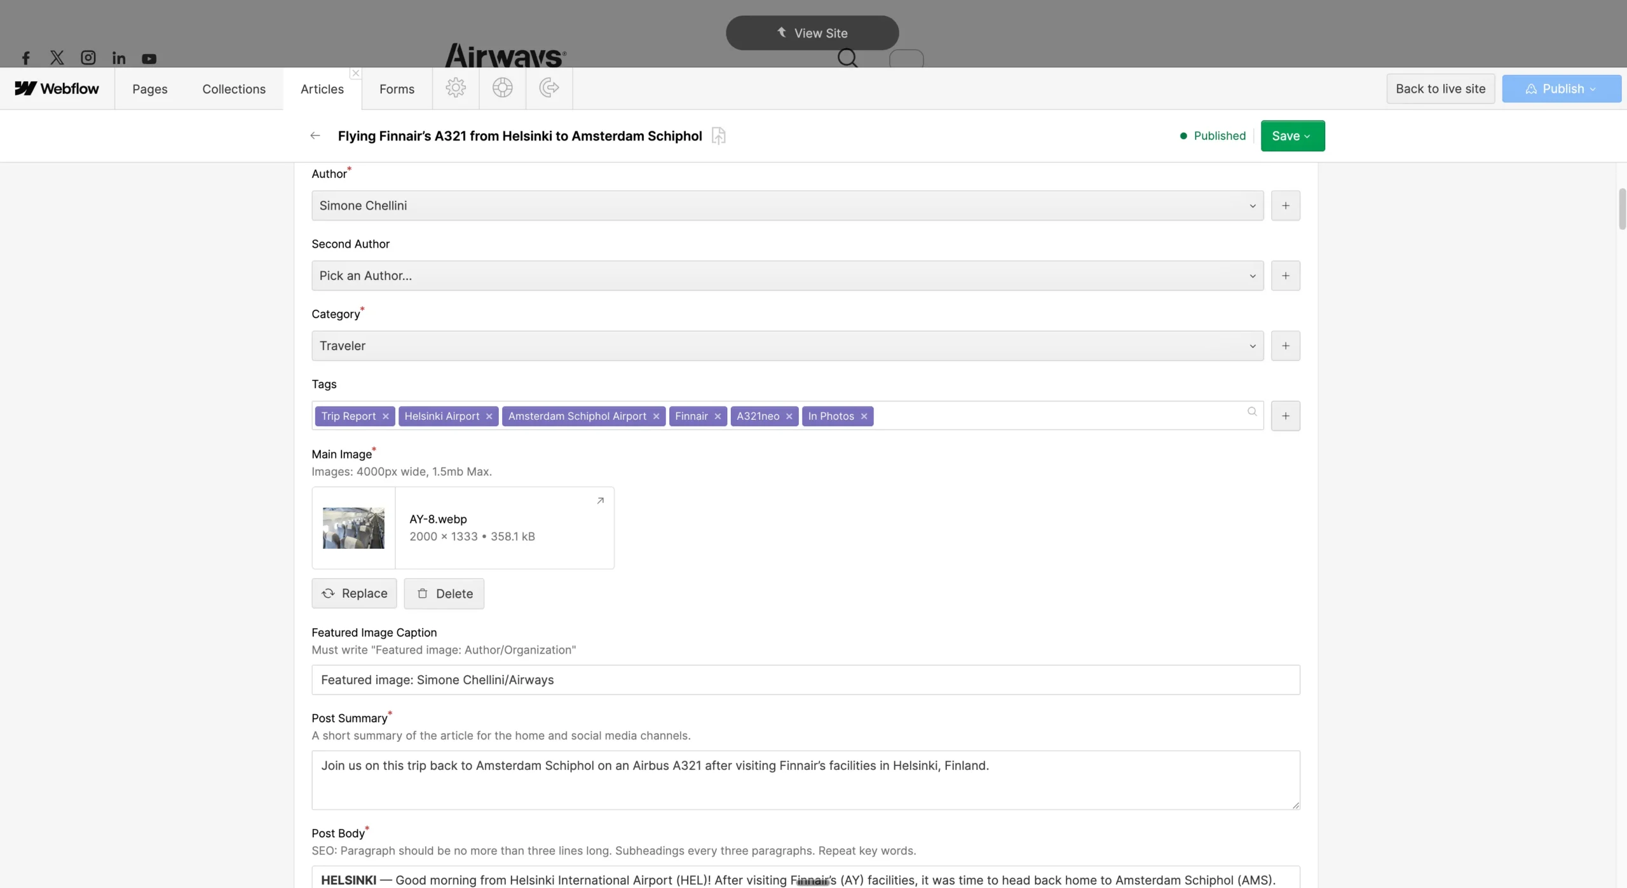
Task: Click the site search magnifier icon
Action: [x=847, y=58]
